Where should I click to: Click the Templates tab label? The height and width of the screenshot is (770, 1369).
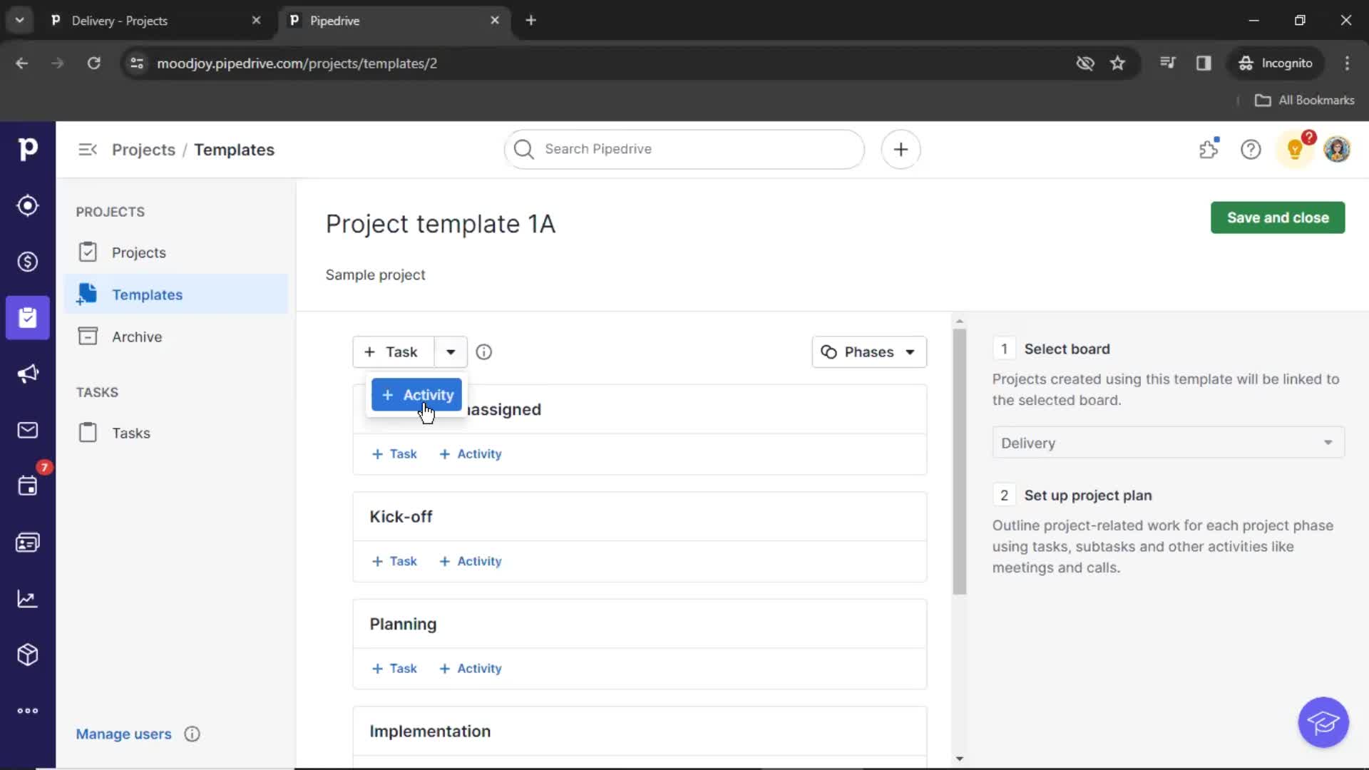(148, 294)
